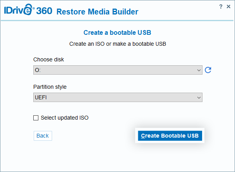This screenshot has width=235, height=172.
Task: Click the IDrive wordmark logo
Action: pos(18,10)
